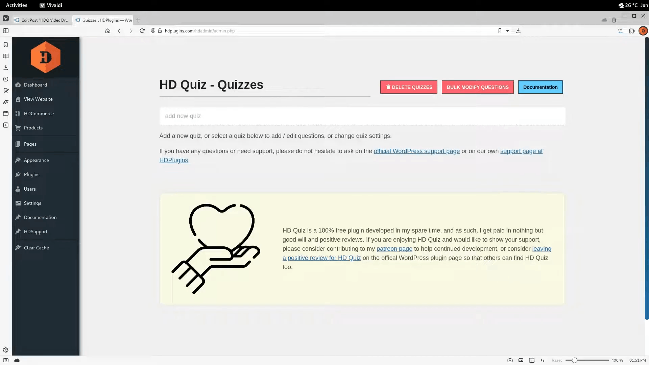Screen dimensions: 649x365
Task: Open the Plugins menu item in sidebar
Action: (31, 174)
